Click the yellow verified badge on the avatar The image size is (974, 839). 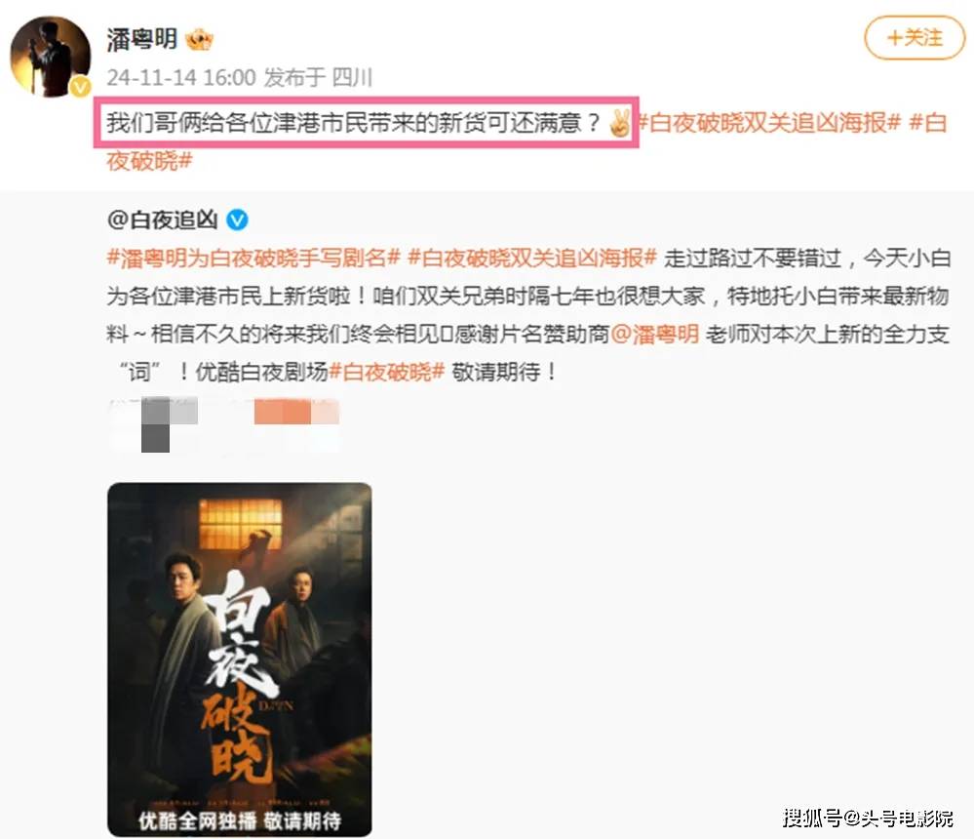click(80, 88)
